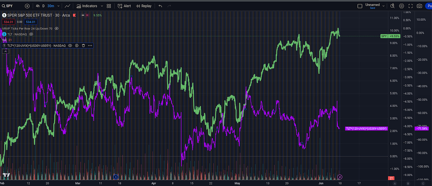The image size is (432, 186).
Task: Save the Unnamed chart layout
Action: pos(372,8)
